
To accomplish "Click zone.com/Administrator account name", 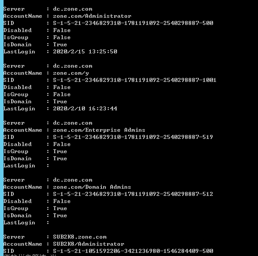I will (x=92, y=16).
